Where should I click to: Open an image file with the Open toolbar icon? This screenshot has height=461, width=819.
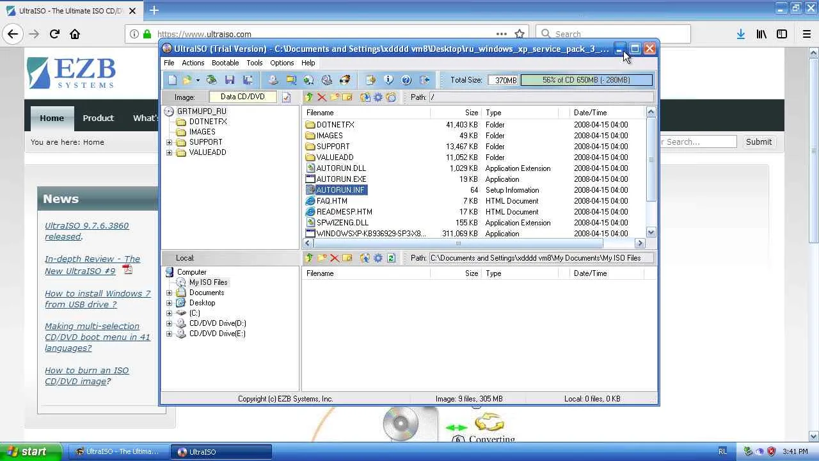187,80
